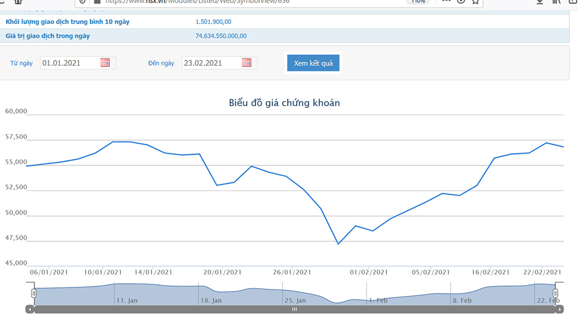Click the lowest point on price line
The image size is (578, 324).
(x=338, y=244)
